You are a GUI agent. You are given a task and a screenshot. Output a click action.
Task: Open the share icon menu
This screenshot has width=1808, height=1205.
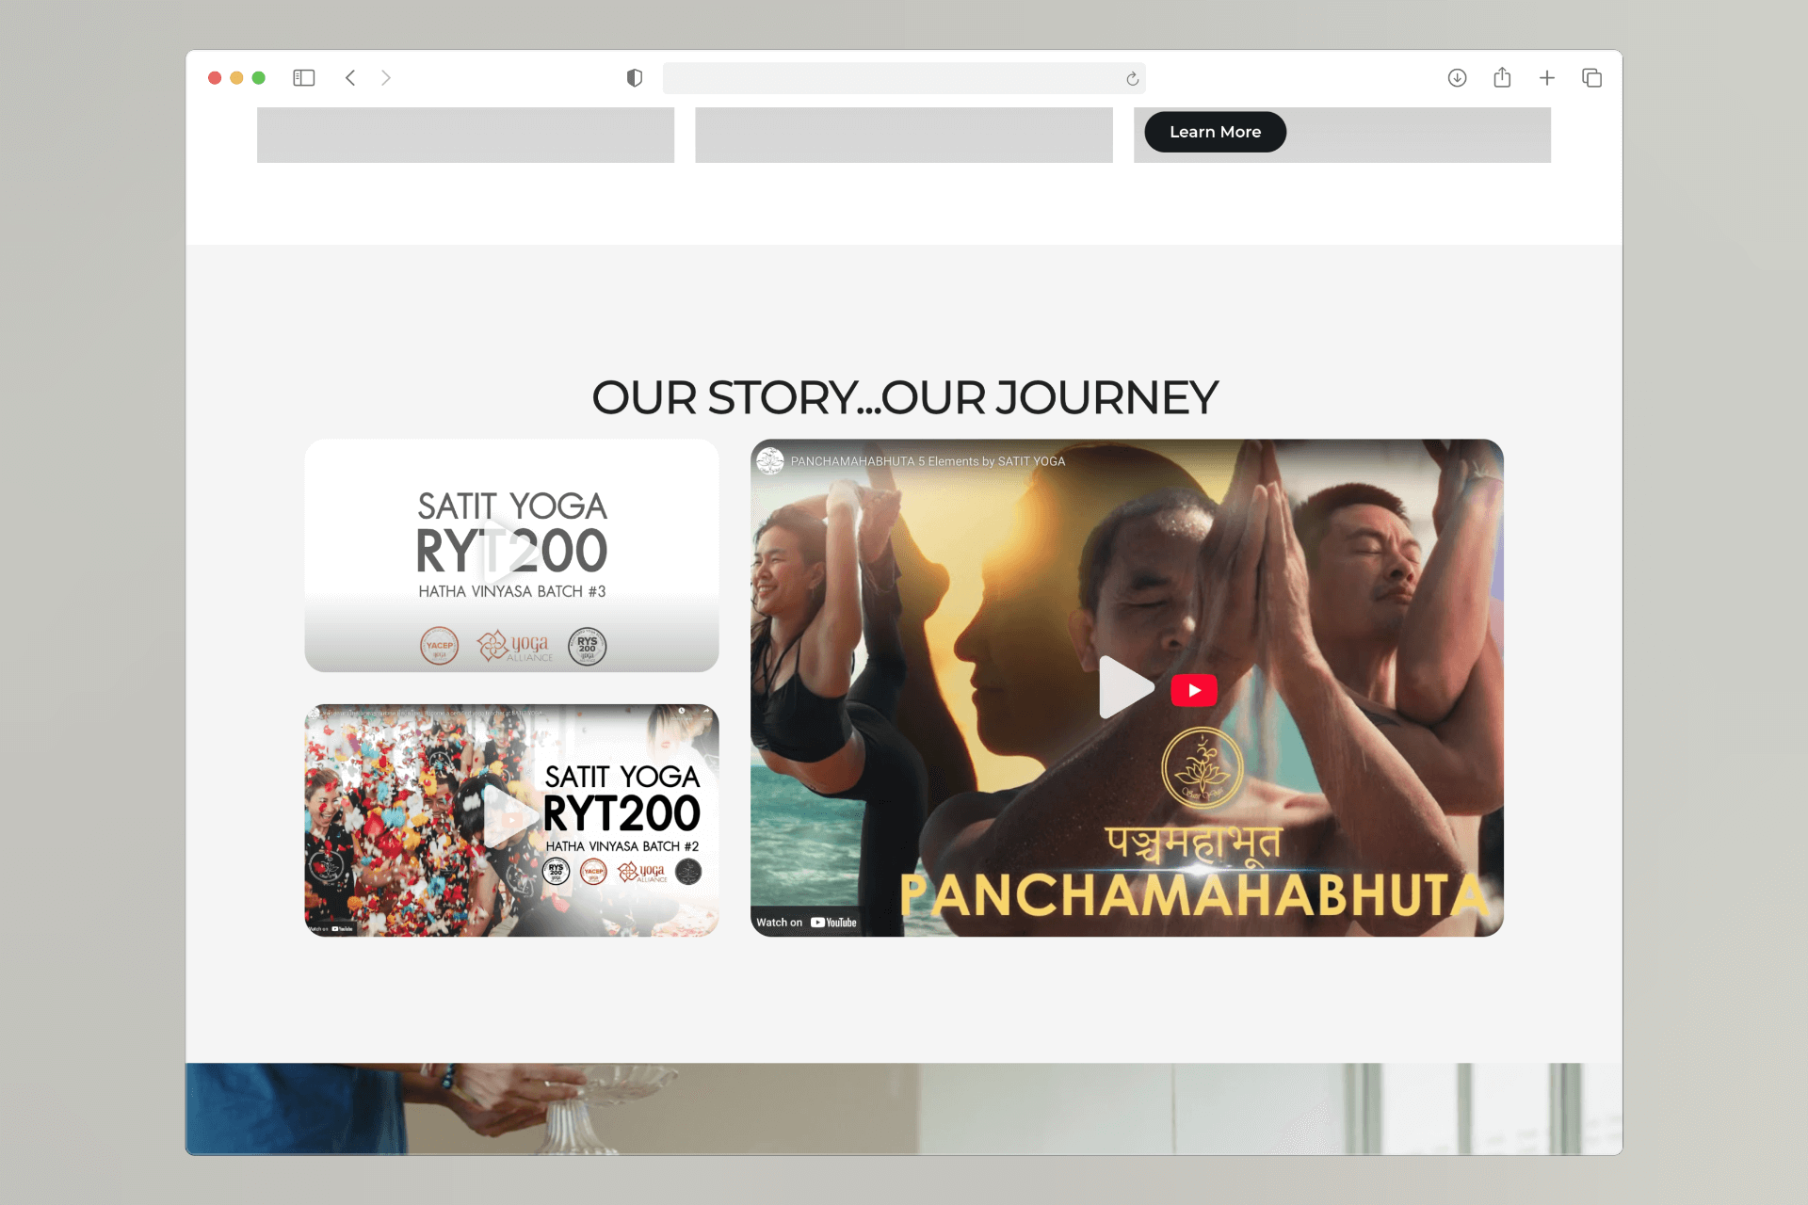point(1502,77)
